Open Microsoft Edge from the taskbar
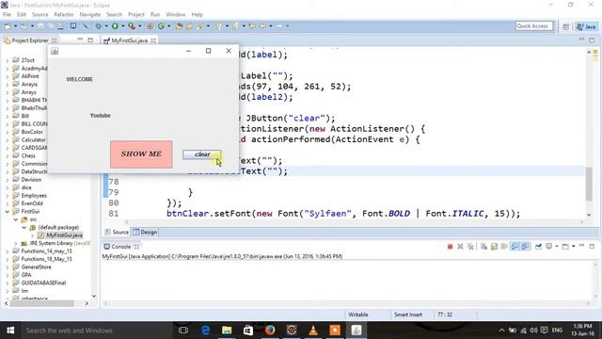 [x=206, y=331]
